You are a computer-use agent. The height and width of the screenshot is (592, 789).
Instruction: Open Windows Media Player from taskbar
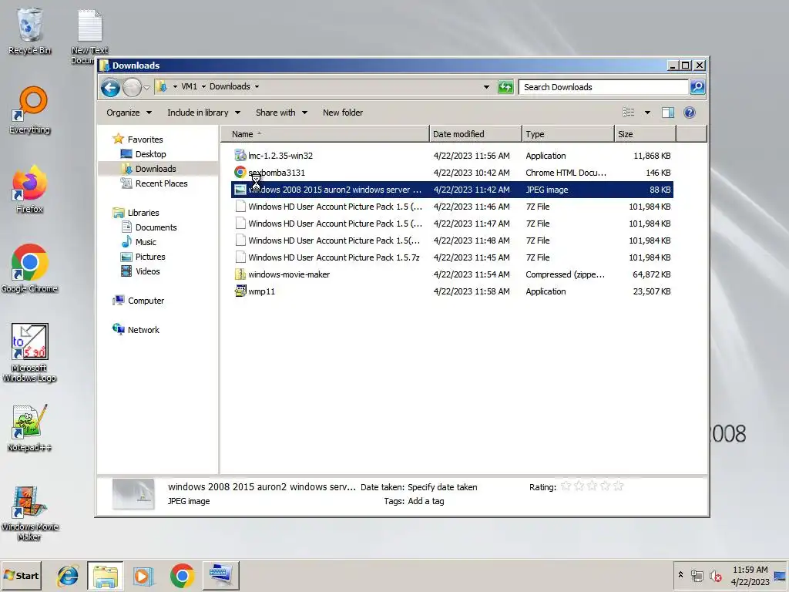click(143, 575)
